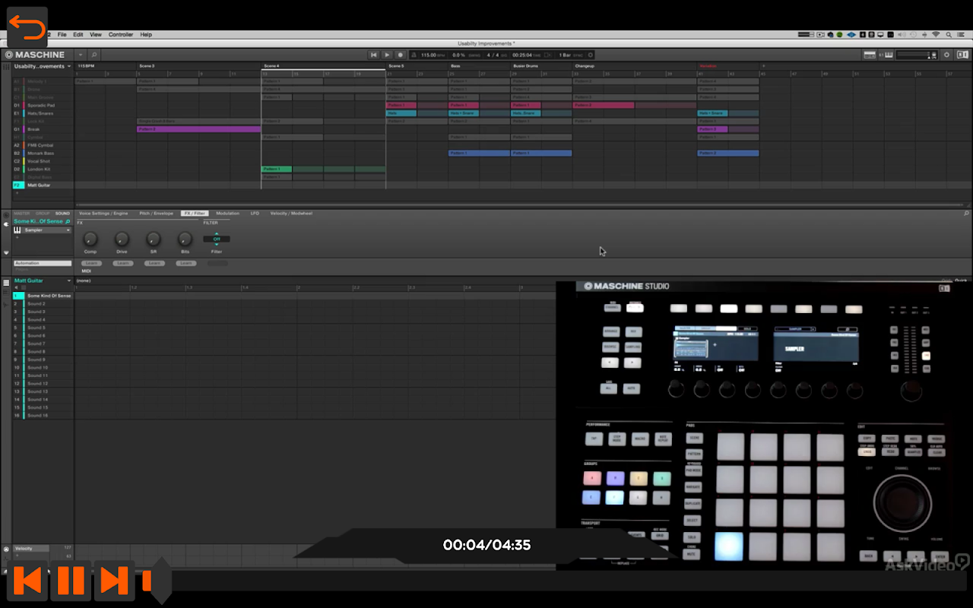Select the Sound 2 slot
Viewport: 973px width, 608px height.
coord(43,303)
